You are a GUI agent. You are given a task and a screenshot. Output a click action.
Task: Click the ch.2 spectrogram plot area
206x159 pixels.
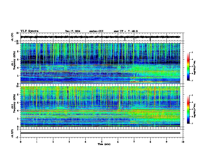tap(100, 107)
